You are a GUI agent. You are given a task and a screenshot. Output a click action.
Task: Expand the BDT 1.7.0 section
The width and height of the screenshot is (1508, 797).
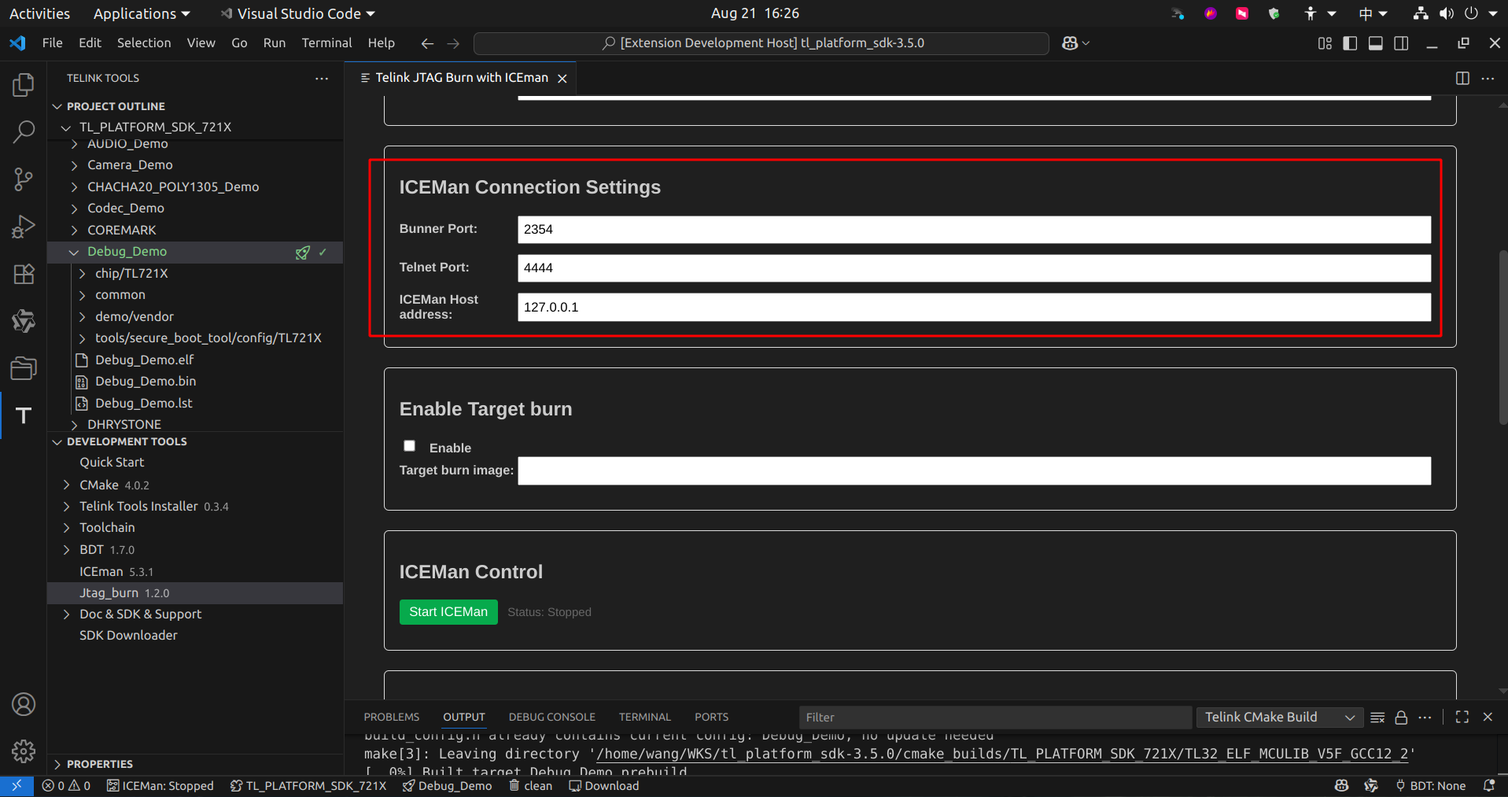tap(66, 549)
